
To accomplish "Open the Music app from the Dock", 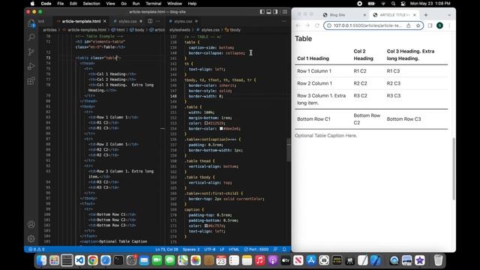I will pyautogui.click(x=260, y=260).
